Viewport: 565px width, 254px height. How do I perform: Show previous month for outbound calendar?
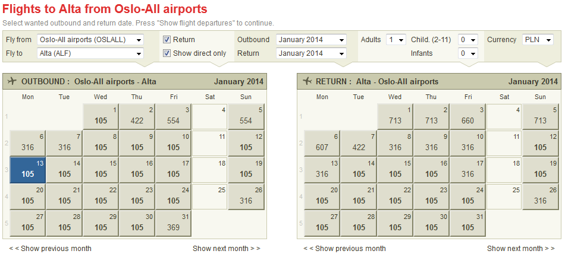coord(50,249)
